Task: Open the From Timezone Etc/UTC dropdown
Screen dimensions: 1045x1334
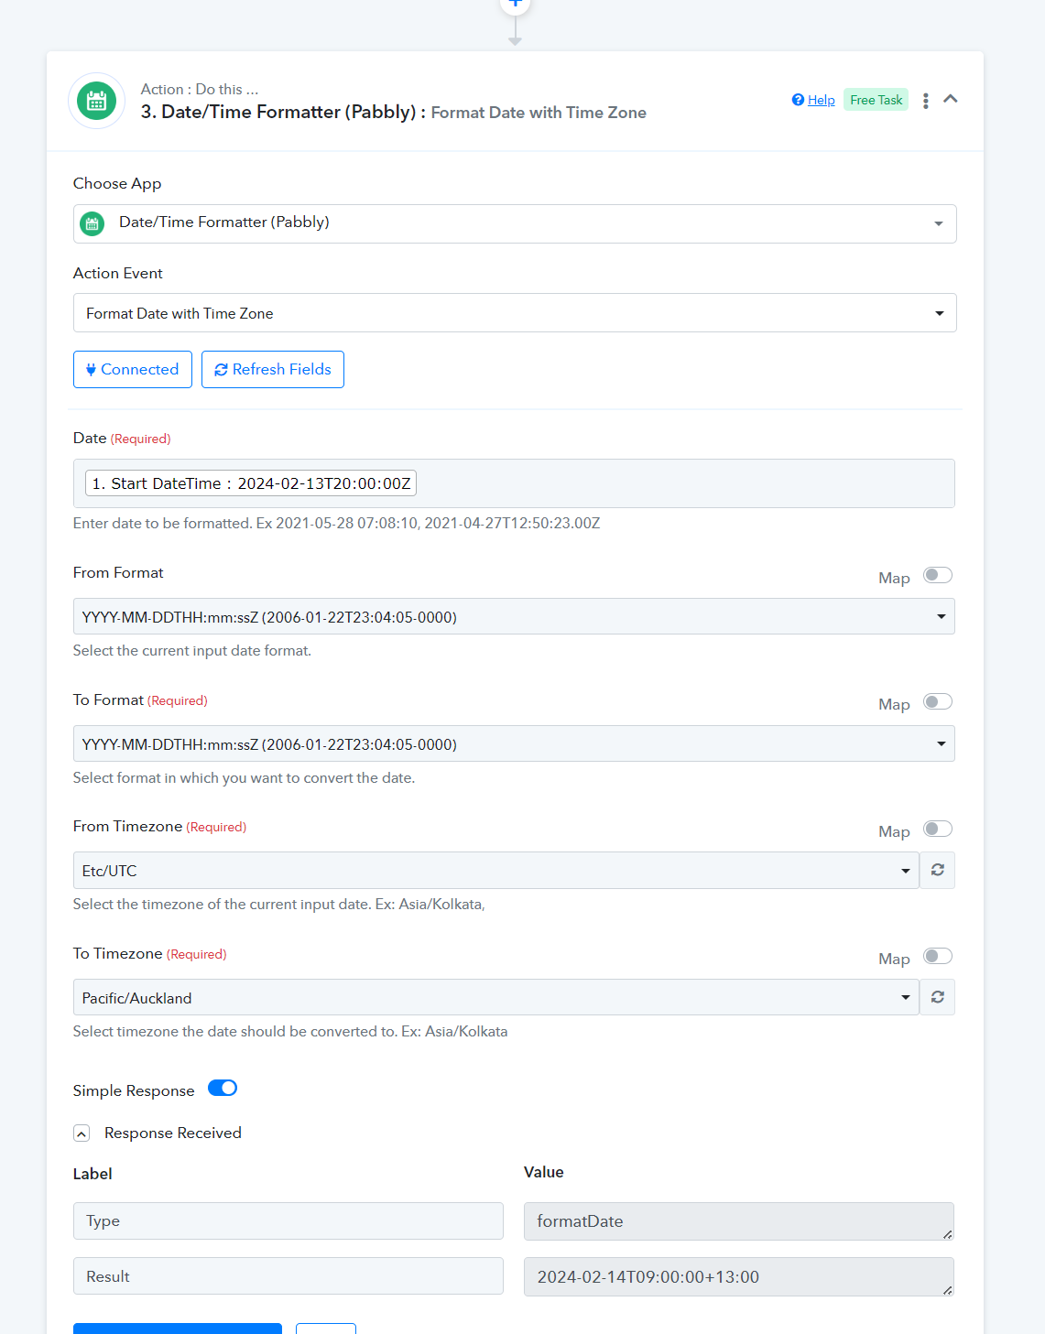Action: (x=495, y=870)
